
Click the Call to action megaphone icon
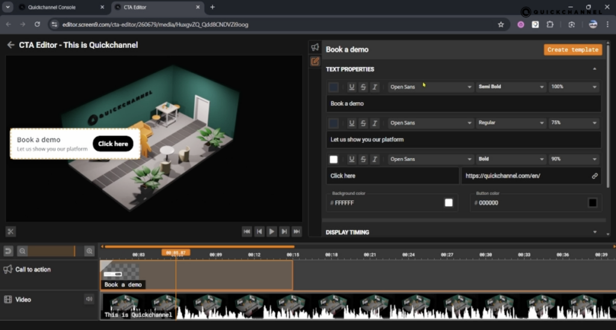[x=8, y=269]
